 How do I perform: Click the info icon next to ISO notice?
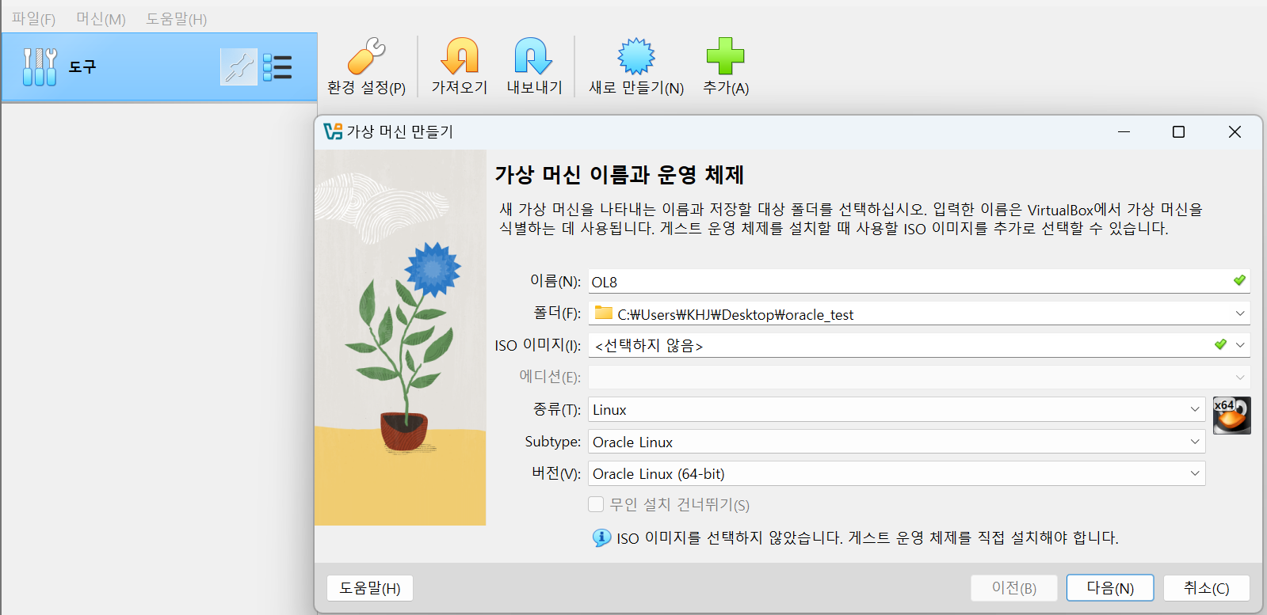click(602, 538)
